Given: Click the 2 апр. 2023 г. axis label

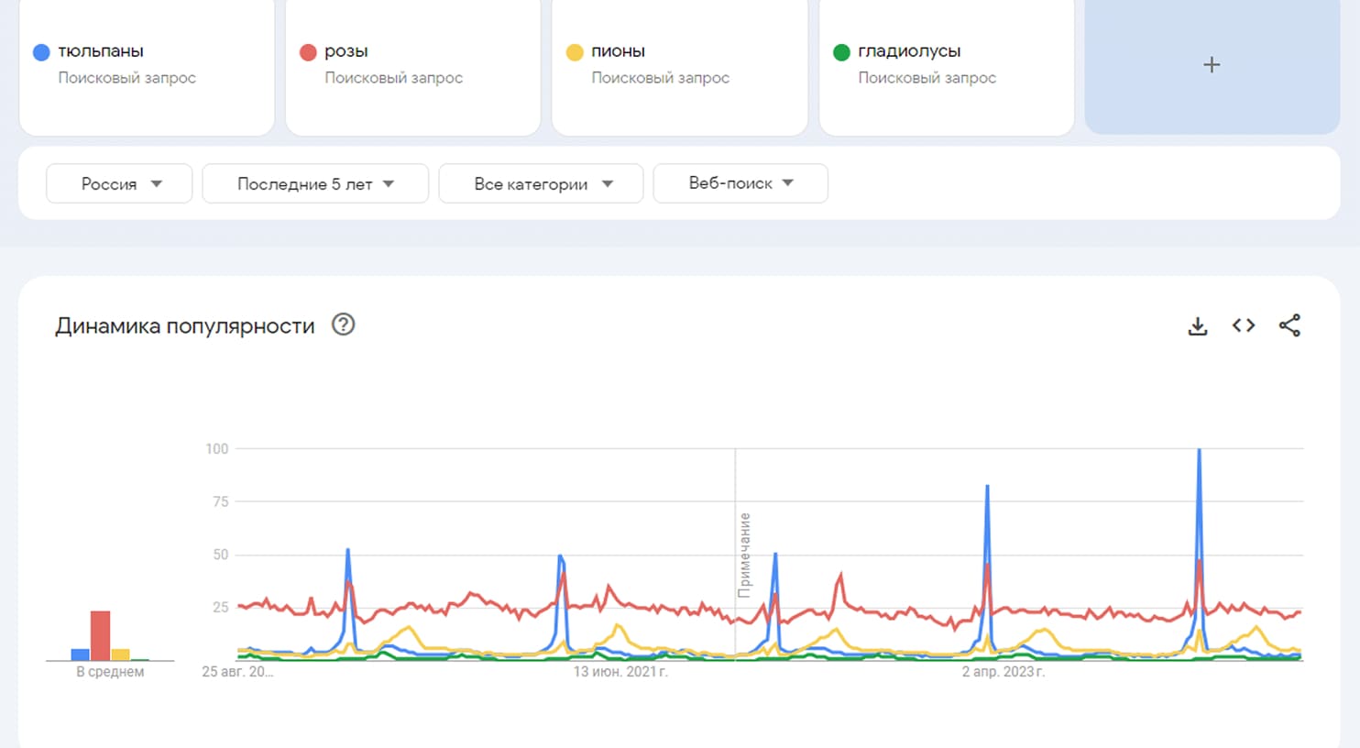Looking at the screenshot, I should click(x=1004, y=672).
